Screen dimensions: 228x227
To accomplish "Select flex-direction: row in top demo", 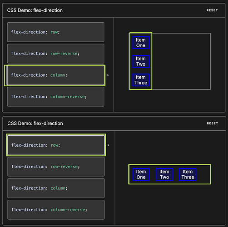I will click(56, 32).
